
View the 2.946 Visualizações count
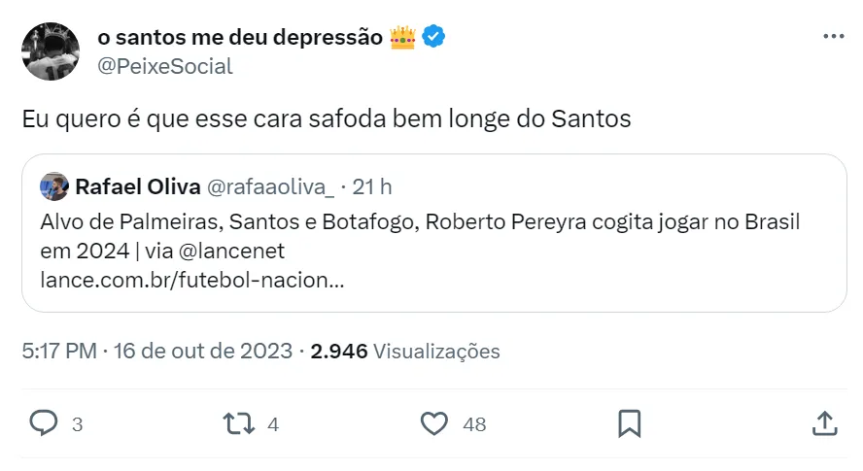(x=405, y=352)
